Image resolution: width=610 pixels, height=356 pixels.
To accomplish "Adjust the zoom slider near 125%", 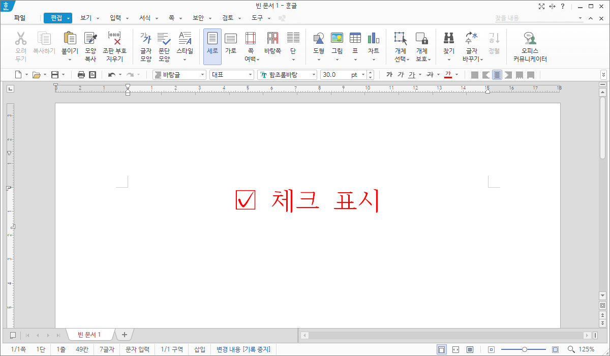I will (524, 349).
